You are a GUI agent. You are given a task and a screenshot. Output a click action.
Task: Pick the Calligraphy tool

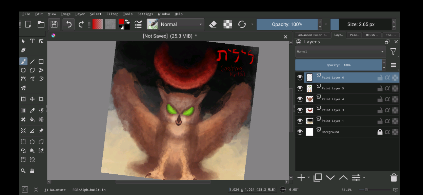coord(23,50)
